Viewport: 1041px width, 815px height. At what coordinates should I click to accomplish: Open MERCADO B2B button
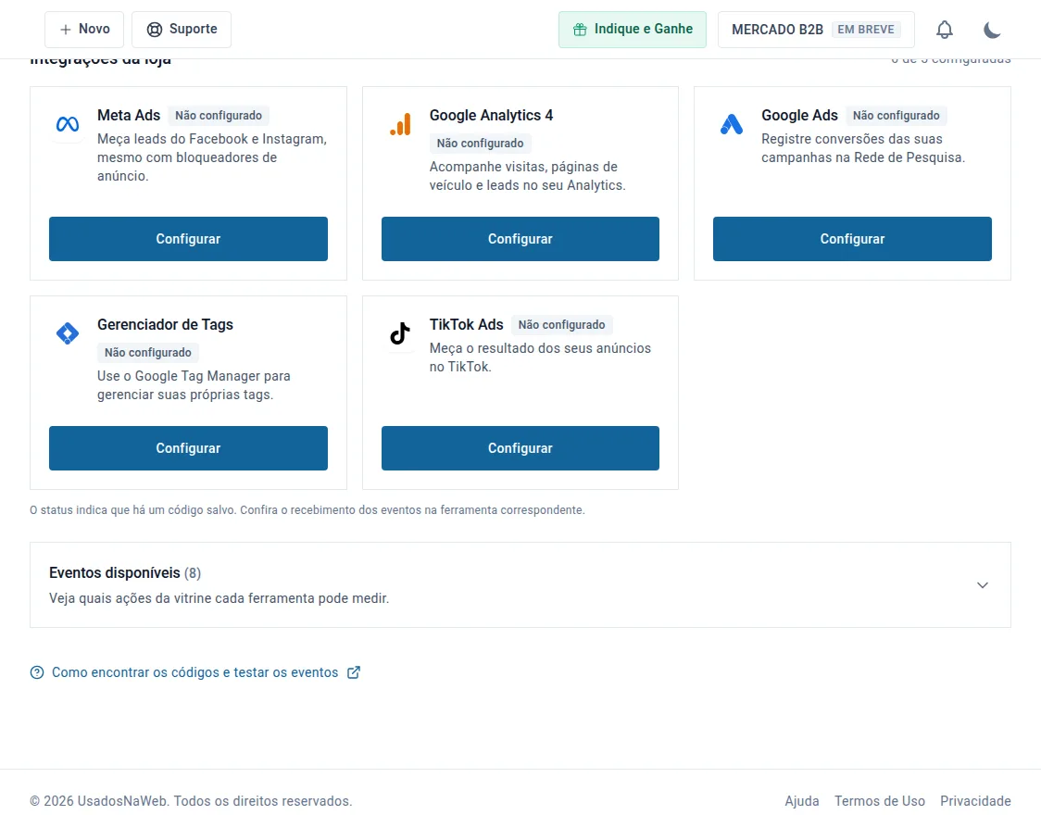pos(816,30)
